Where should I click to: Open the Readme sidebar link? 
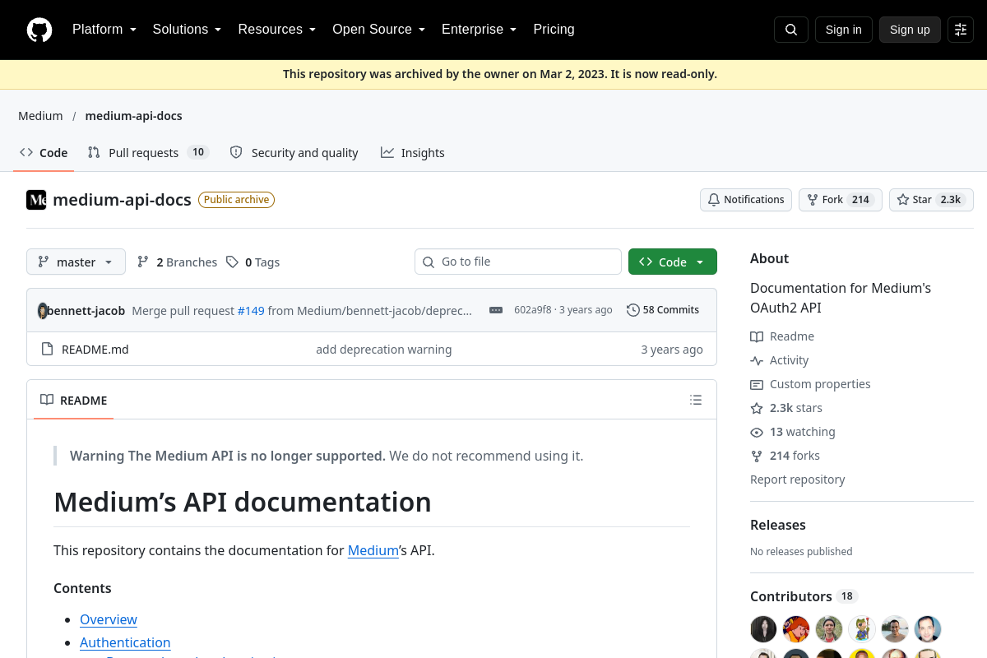click(782, 336)
